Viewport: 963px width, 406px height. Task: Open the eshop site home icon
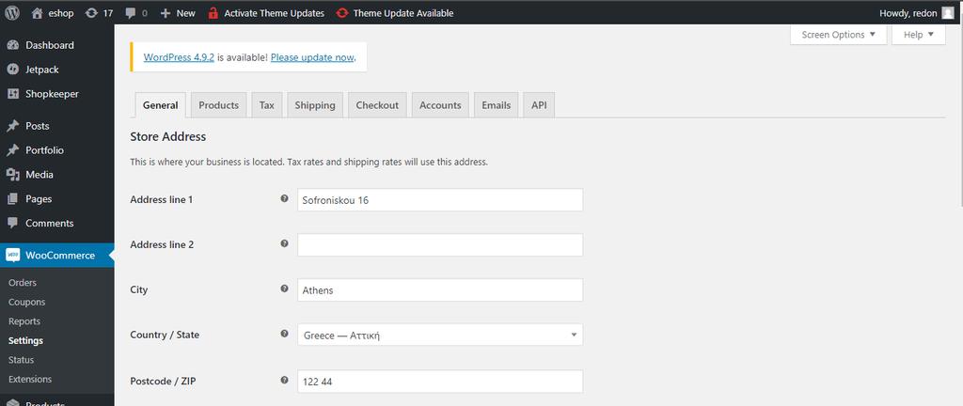[x=37, y=13]
